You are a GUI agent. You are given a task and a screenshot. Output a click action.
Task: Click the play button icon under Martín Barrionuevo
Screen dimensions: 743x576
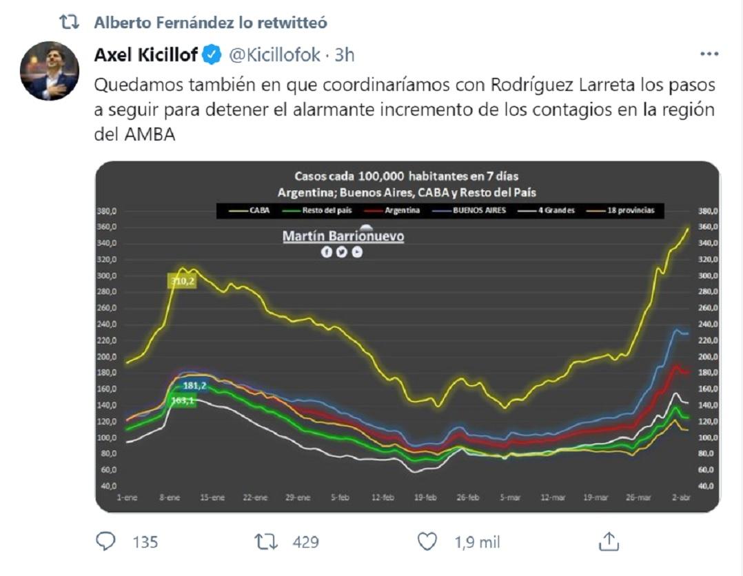[356, 251]
